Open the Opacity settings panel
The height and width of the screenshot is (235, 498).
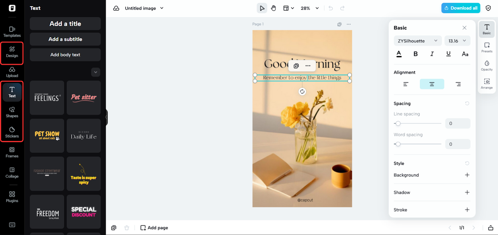click(487, 64)
